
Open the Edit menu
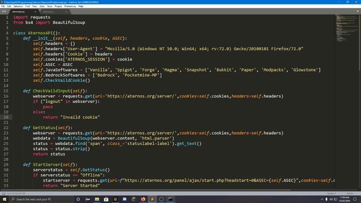pos(9,6)
